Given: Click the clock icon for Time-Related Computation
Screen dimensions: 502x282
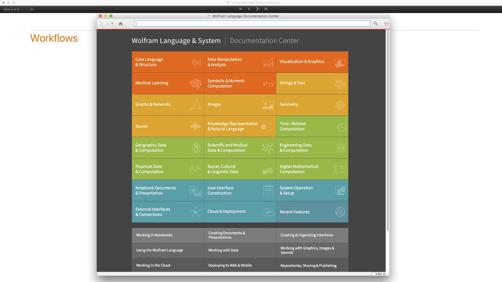Looking at the screenshot, I should pyautogui.click(x=341, y=127).
